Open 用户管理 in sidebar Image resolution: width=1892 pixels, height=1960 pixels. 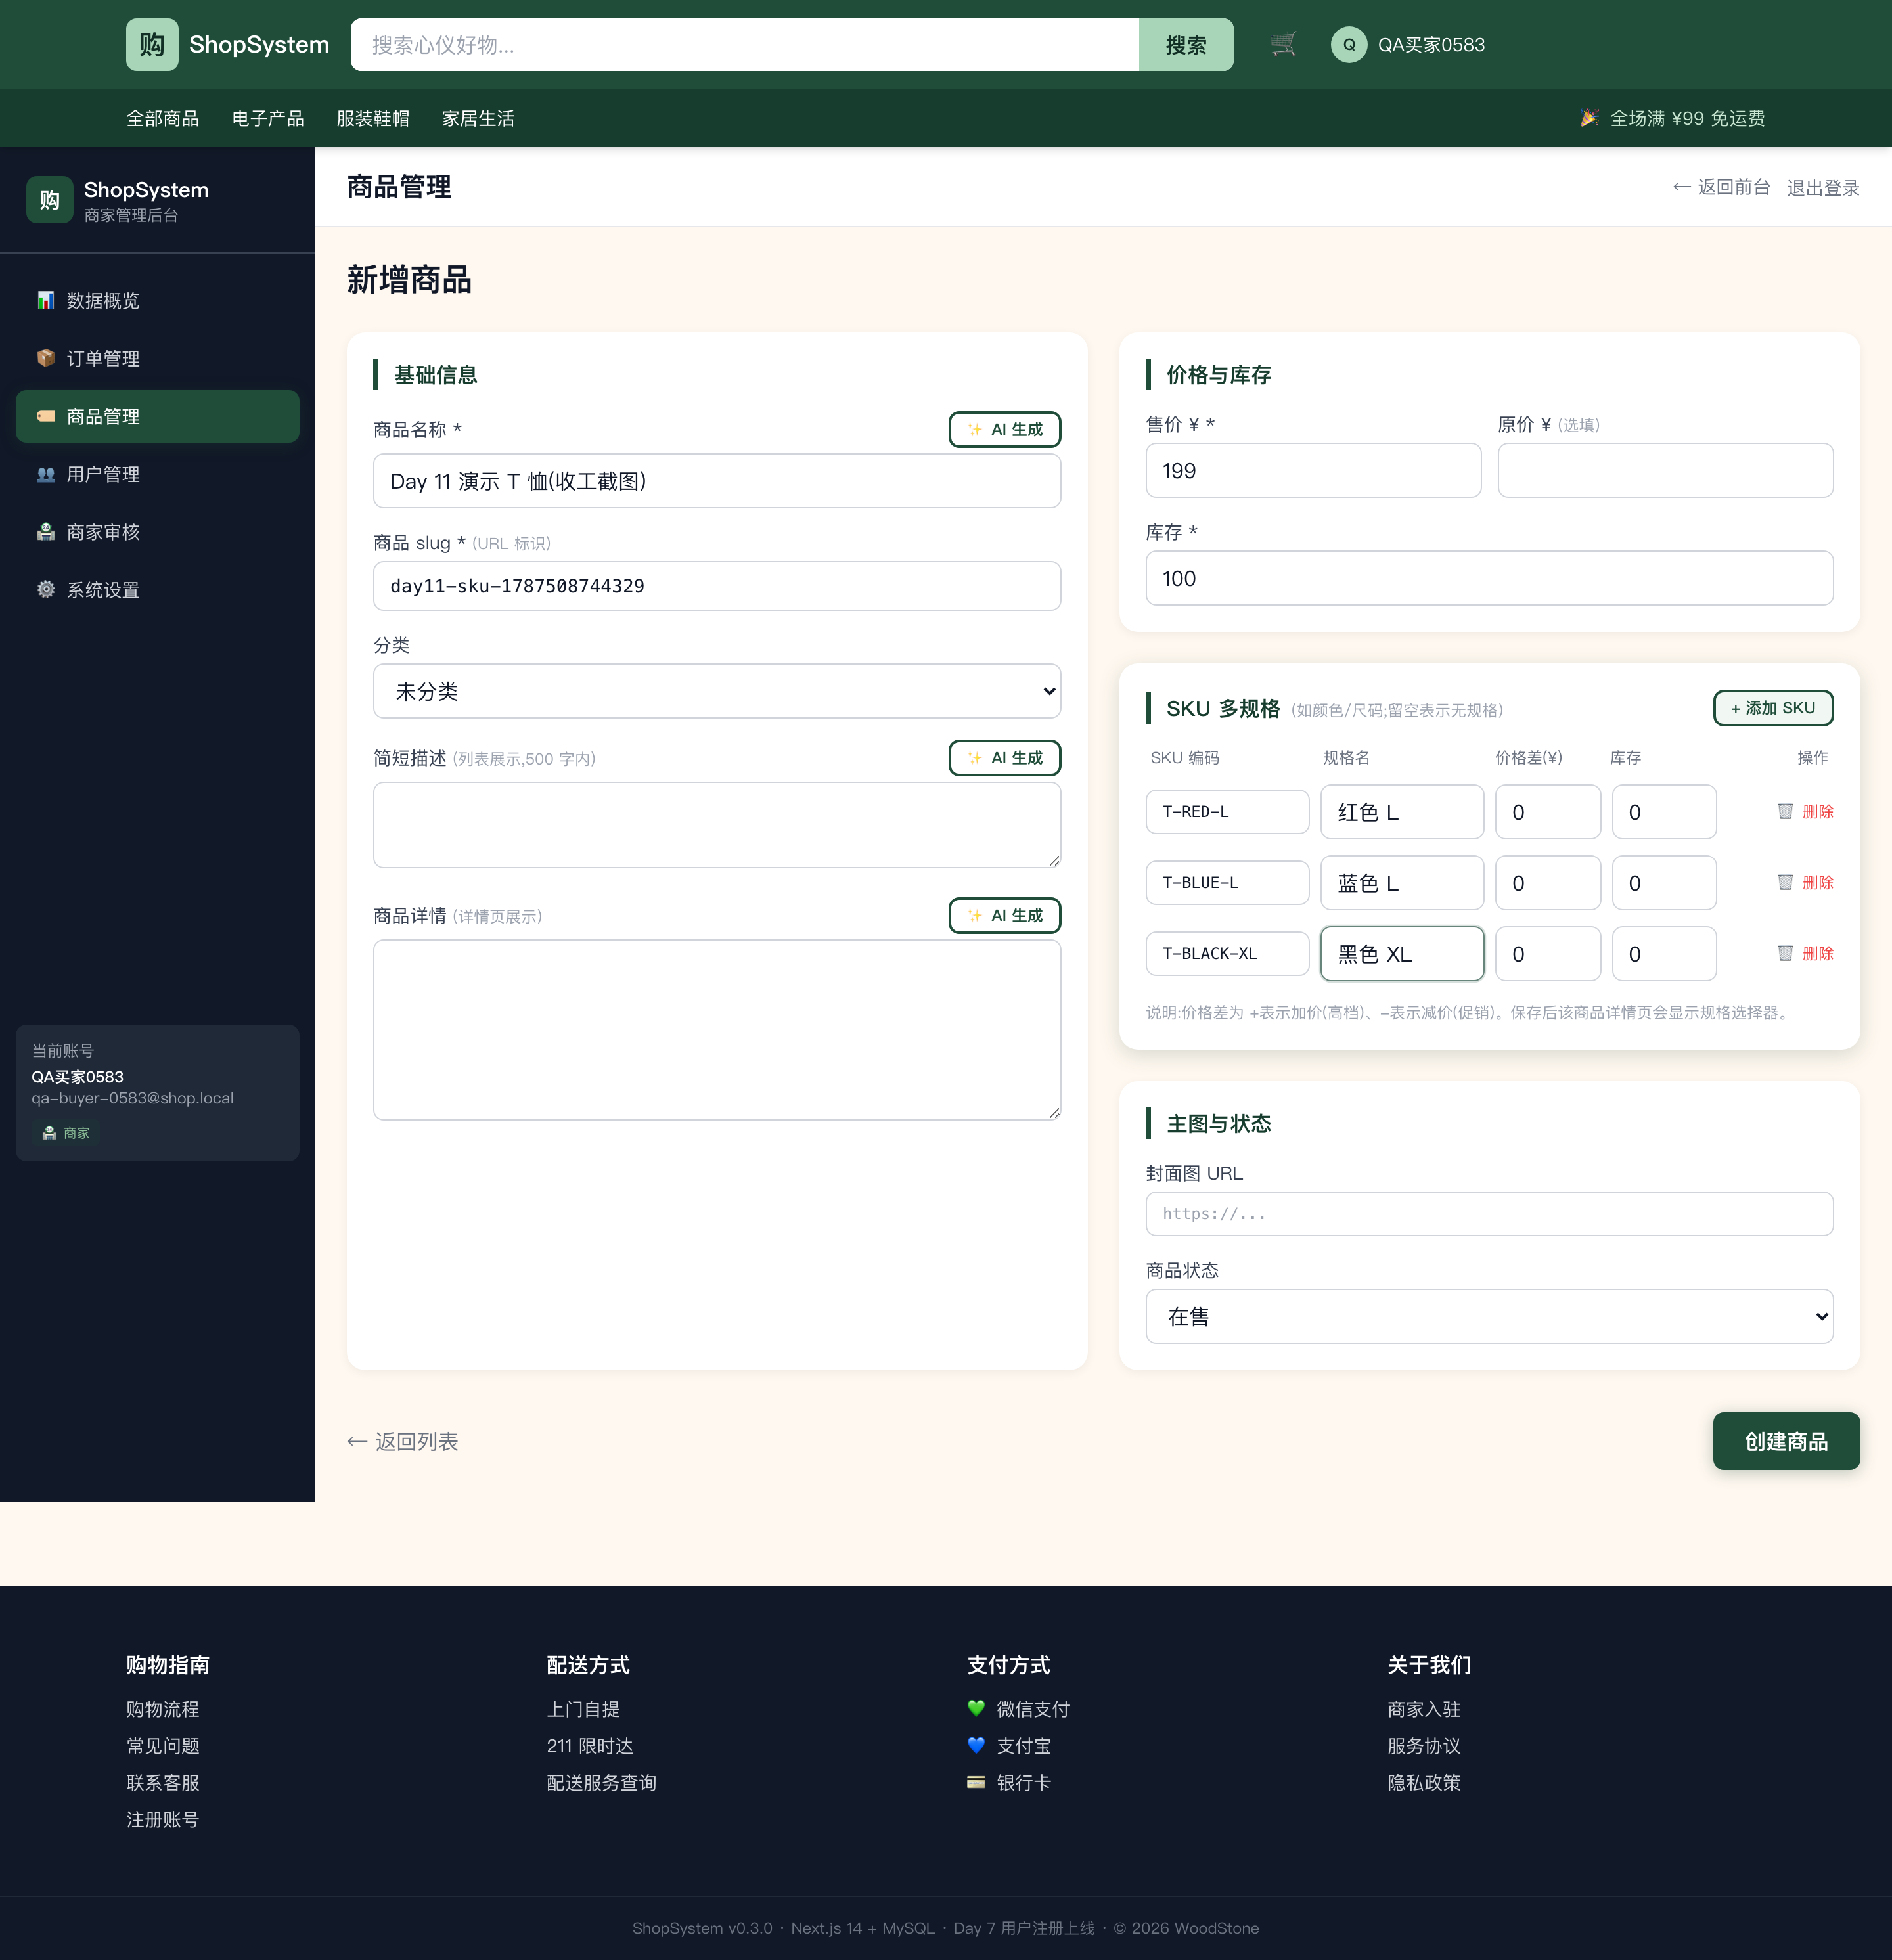[158, 474]
